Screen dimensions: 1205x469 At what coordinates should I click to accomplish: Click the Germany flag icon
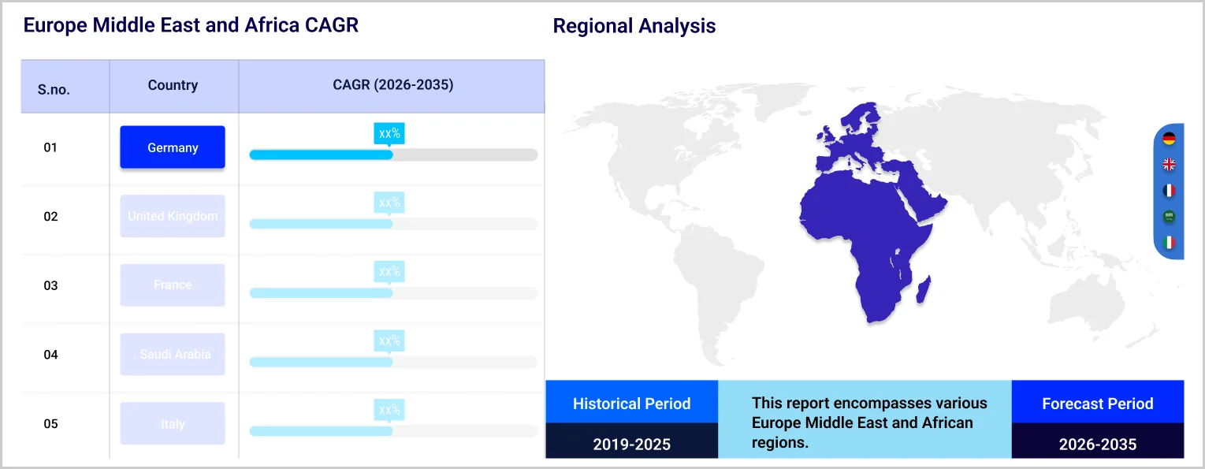pos(1169,139)
